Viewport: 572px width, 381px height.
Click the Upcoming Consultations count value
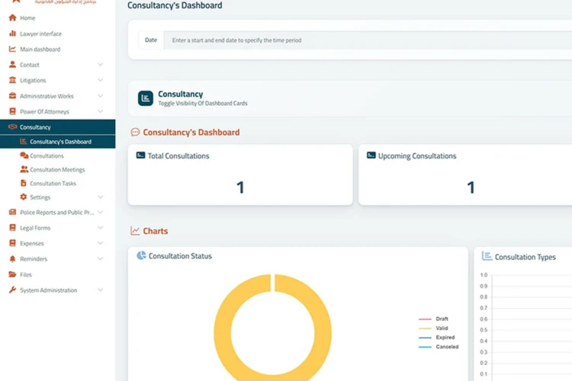[x=471, y=187]
